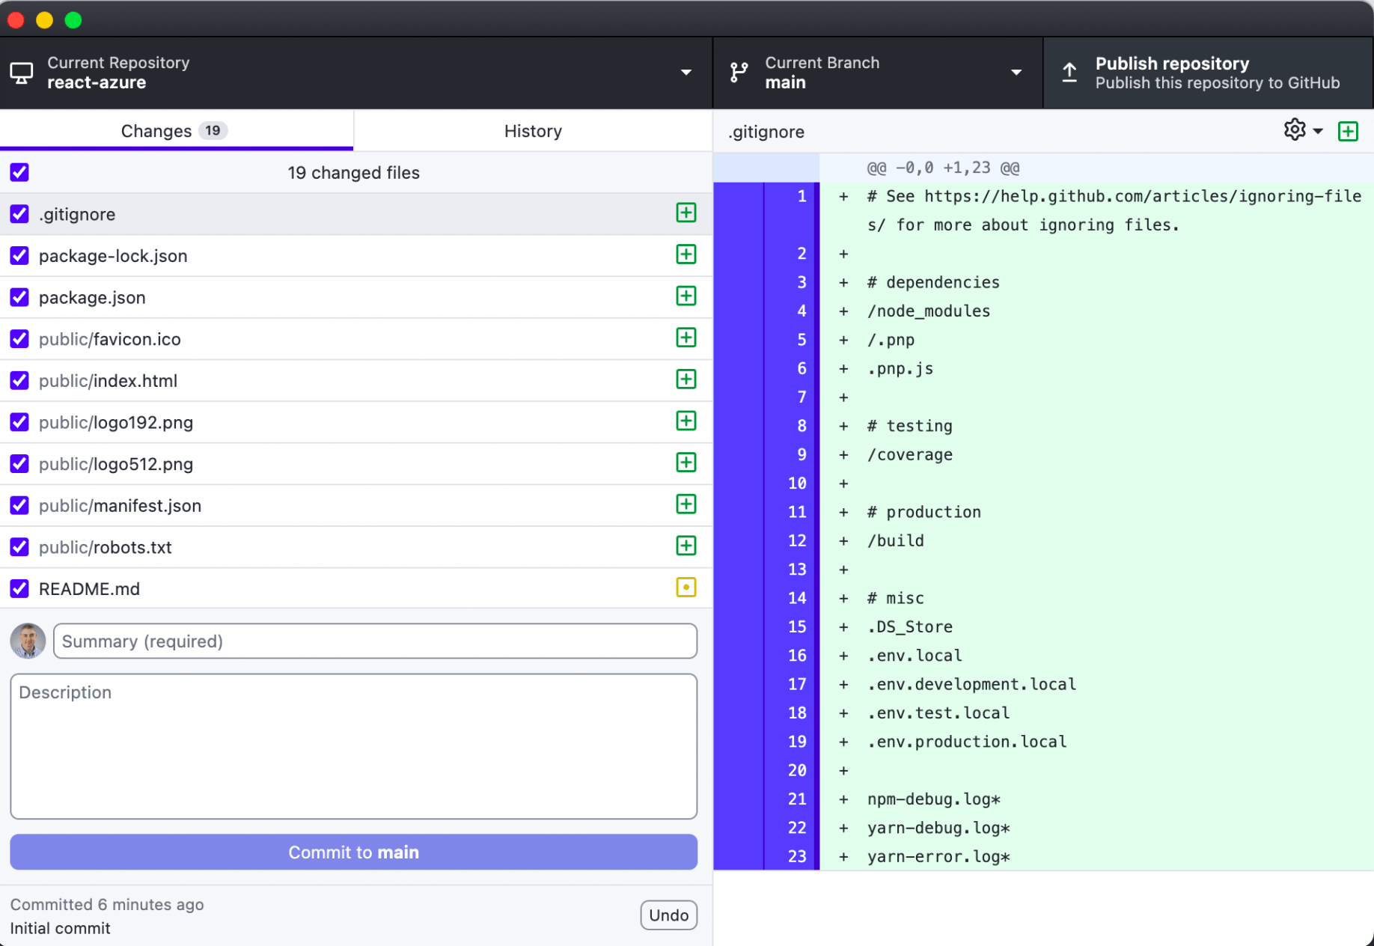Click Undo for the initial commit
The height and width of the screenshot is (946, 1374).
coord(668,915)
